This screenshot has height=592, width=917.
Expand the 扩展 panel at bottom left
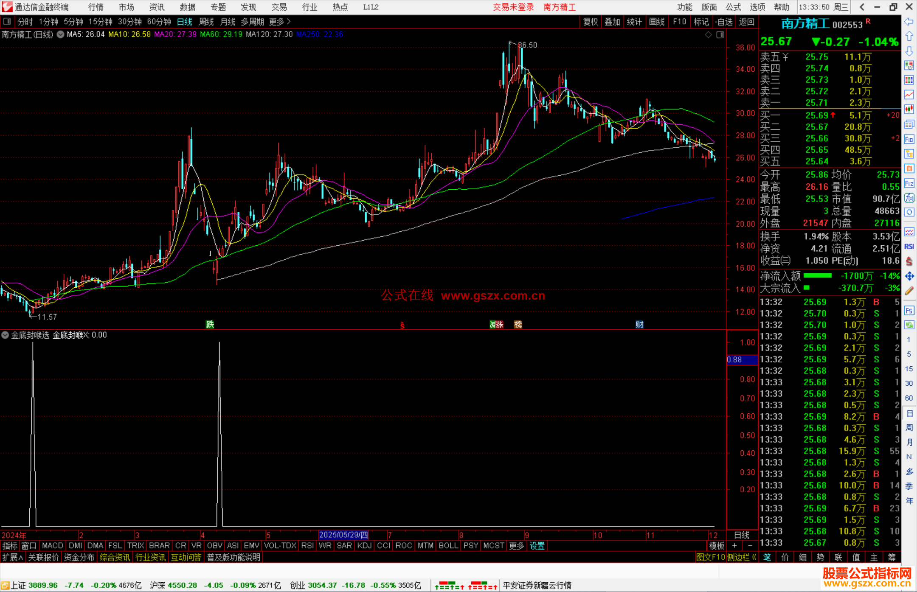pos(12,557)
